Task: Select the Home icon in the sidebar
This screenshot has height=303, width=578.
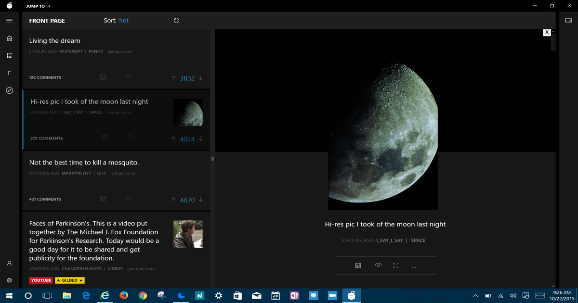Action: click(x=9, y=38)
